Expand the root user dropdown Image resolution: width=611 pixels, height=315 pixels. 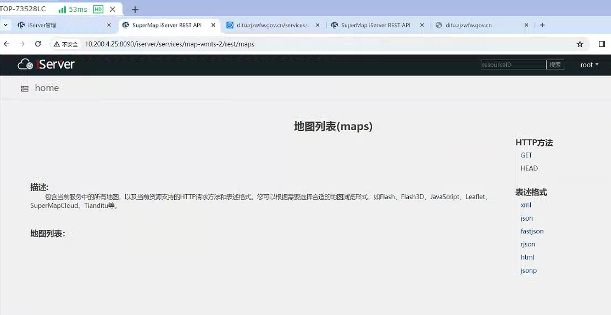(x=589, y=65)
